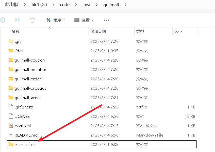
Task: Select the .idea file name
Action: [19, 51]
